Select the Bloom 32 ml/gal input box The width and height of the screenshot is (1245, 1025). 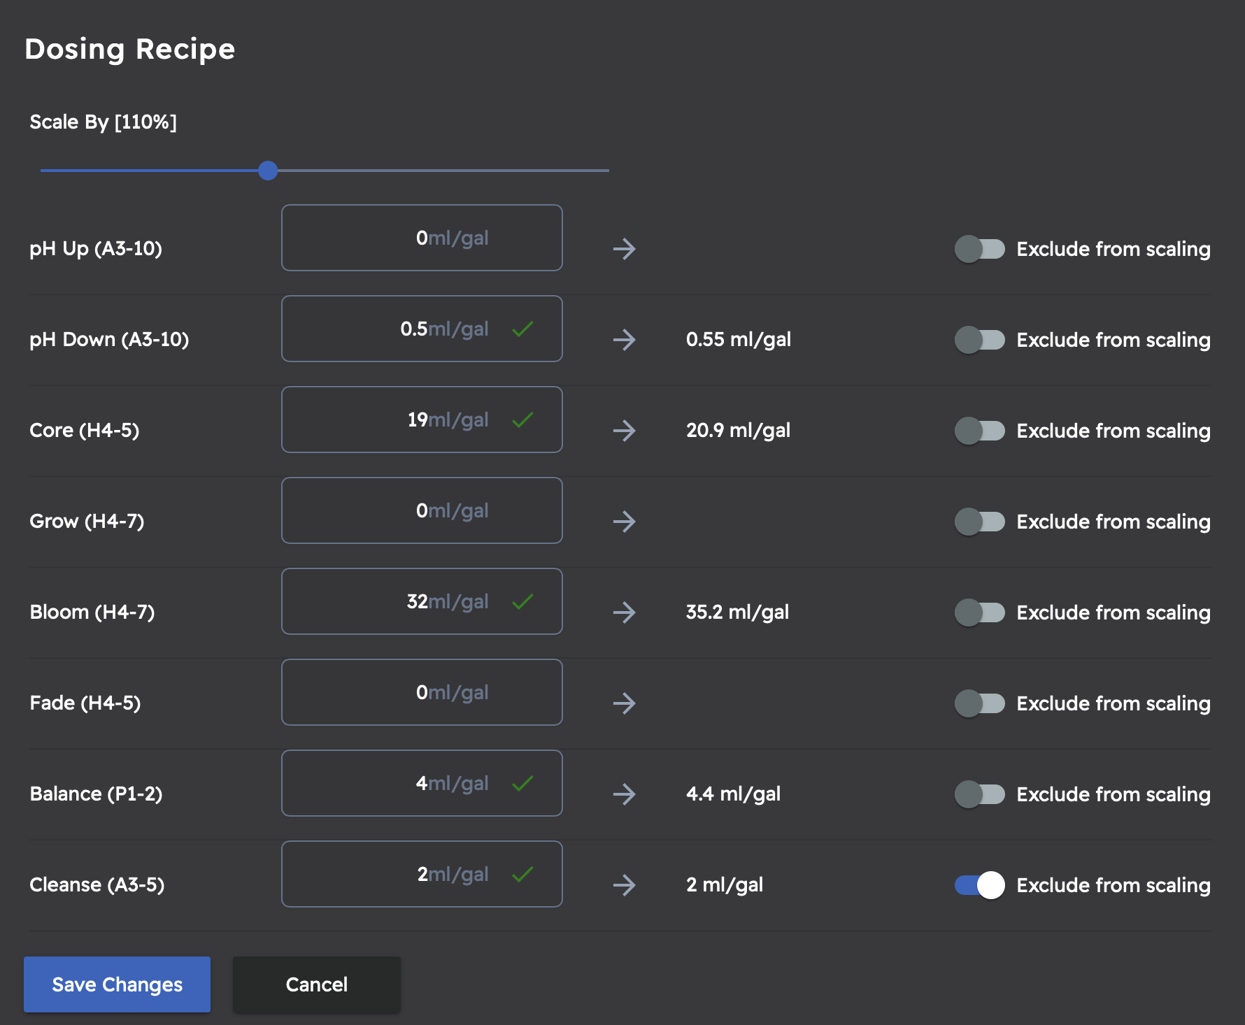pyautogui.click(x=422, y=601)
